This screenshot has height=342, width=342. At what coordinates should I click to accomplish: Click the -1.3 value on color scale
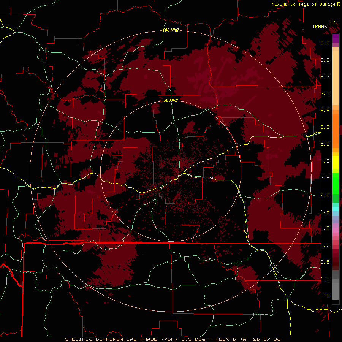click(x=323, y=279)
